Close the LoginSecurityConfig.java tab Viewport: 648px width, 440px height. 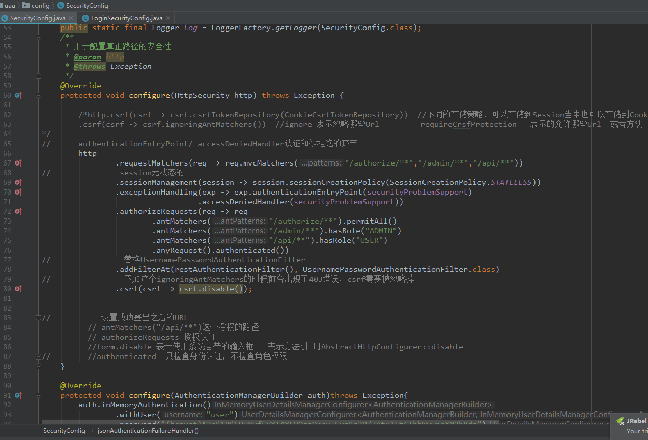(x=167, y=18)
